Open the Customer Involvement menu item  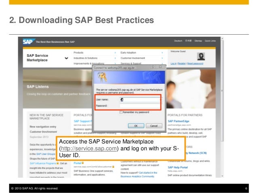[x=133, y=58]
